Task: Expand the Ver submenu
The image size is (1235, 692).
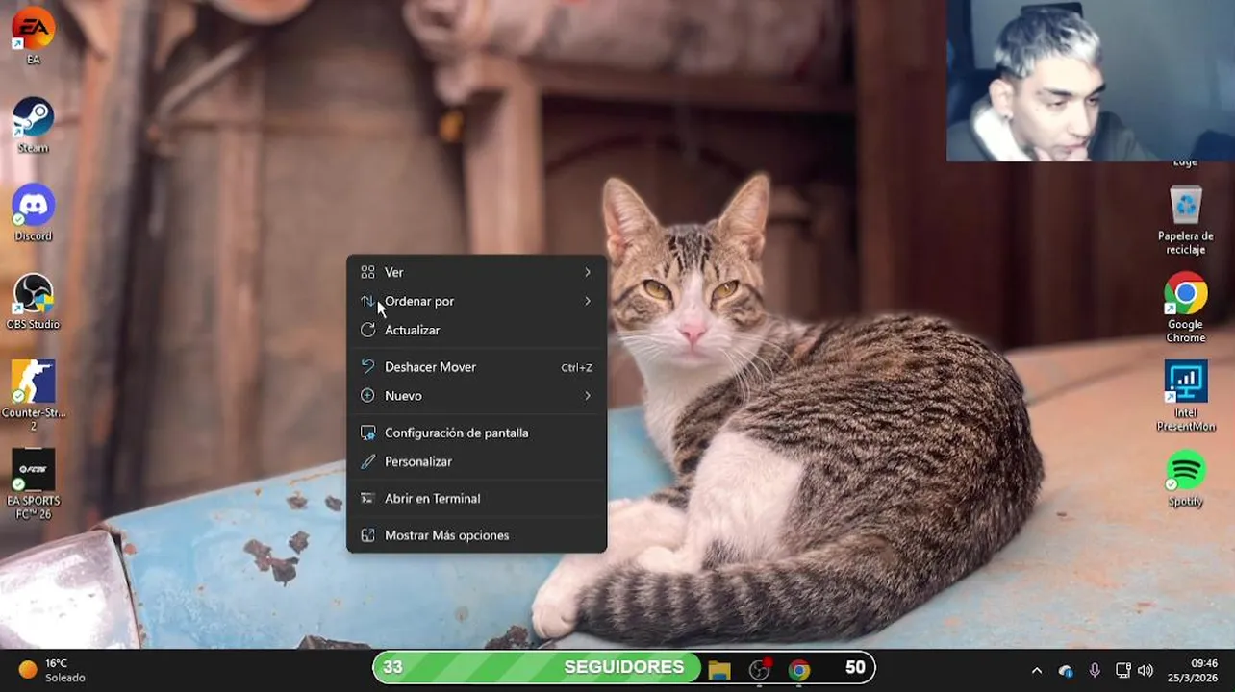Action: [476, 272]
